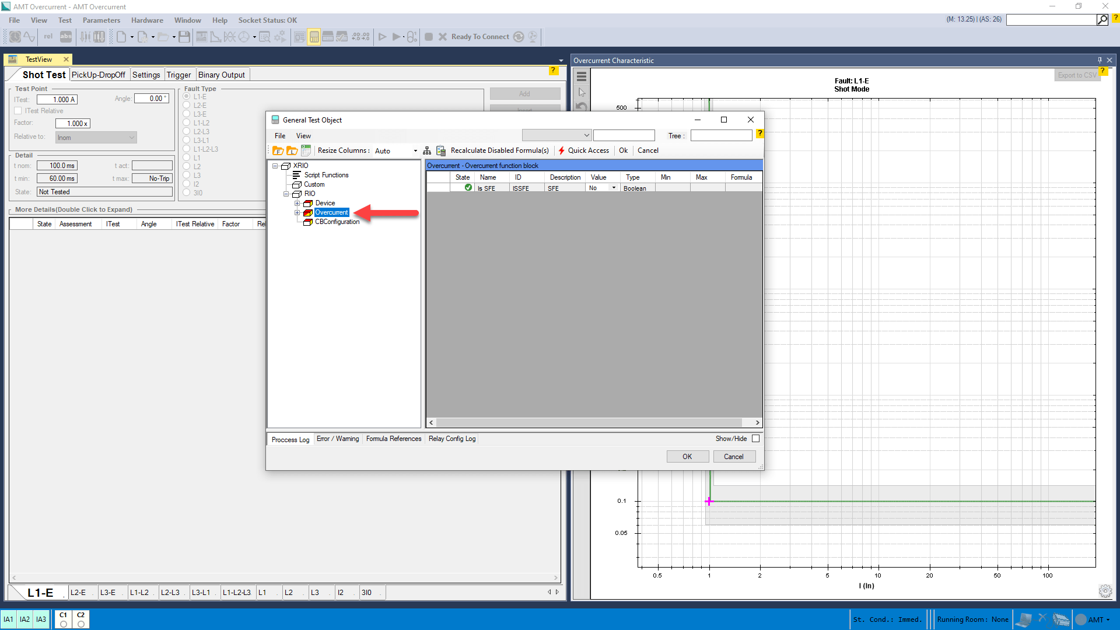The image size is (1120, 630).
Task: Expand the Overcurrent tree node
Action: (297, 212)
